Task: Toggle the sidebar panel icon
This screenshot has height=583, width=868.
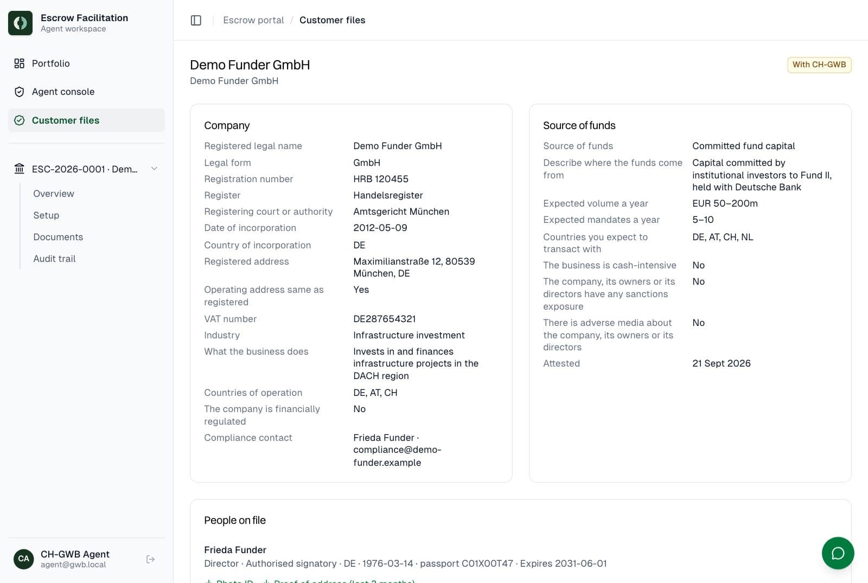Action: 196,20
